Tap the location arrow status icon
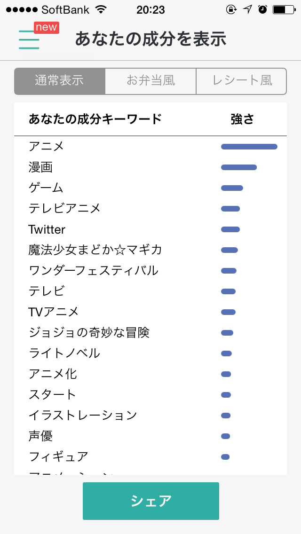The height and width of the screenshot is (534, 301). coord(247,9)
